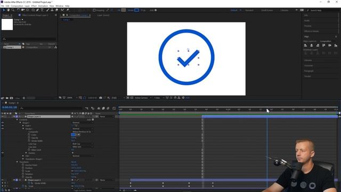The image size is (341, 192).
Task: Toggle visibility eye of Shape 1
Action: [3, 123]
